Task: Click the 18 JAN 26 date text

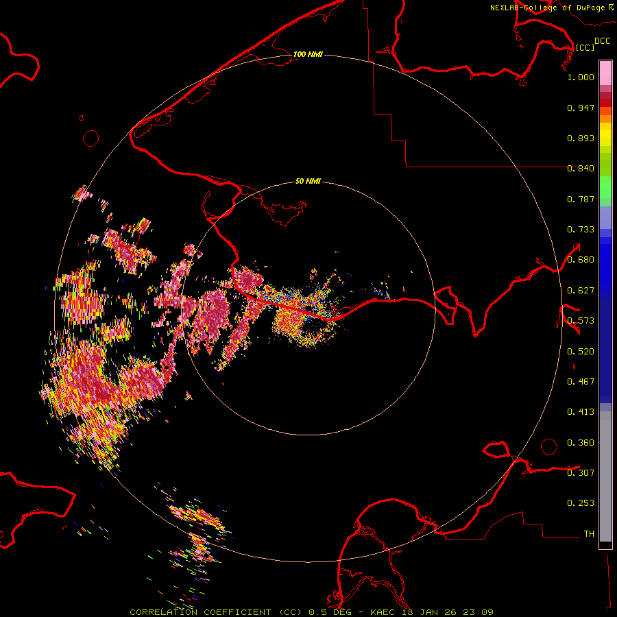Action: (430, 612)
